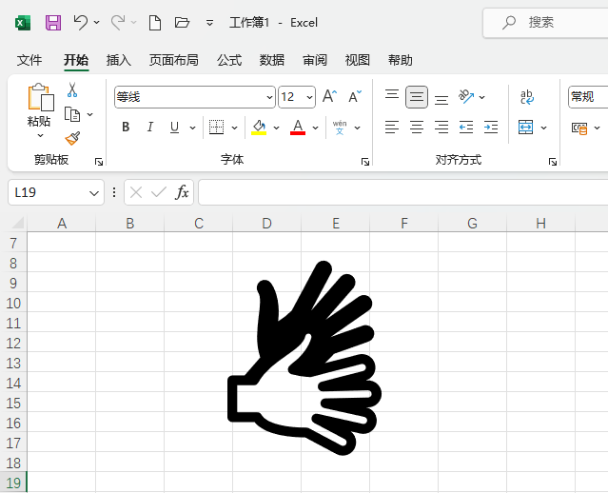Switch to the 插入 ribbon tab
This screenshot has width=608, height=493.
(119, 60)
